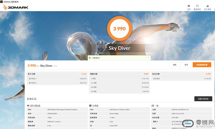Click the hide details (隐藏详细信息) button
Image resolution: width=215 pixels, height=129 pixels.
[203, 99]
